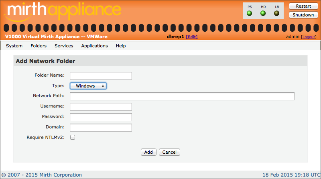
Task: Click the PS status indicator light
Action: pyautogui.click(x=249, y=13)
